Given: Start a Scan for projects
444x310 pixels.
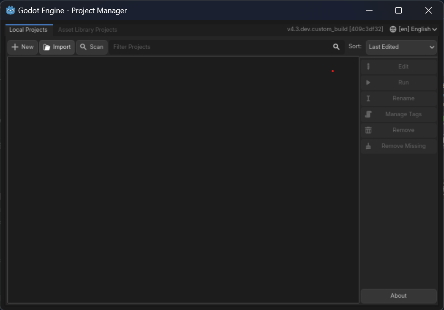Looking at the screenshot, I should point(92,47).
